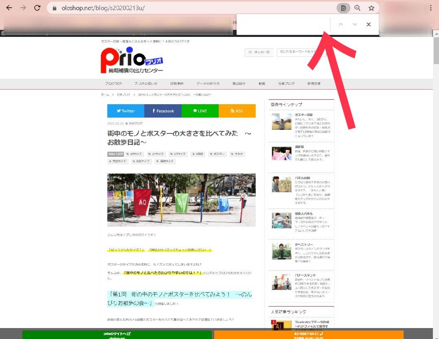This screenshot has width=439, height=339.
Task: Click the zoom magnifier icon in address bar
Action: (x=357, y=8)
